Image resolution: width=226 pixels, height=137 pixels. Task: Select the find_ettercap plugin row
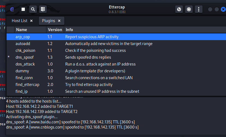coord(27,85)
